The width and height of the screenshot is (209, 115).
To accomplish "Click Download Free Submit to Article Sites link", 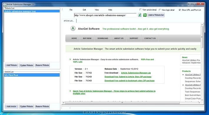I will 128,77.
